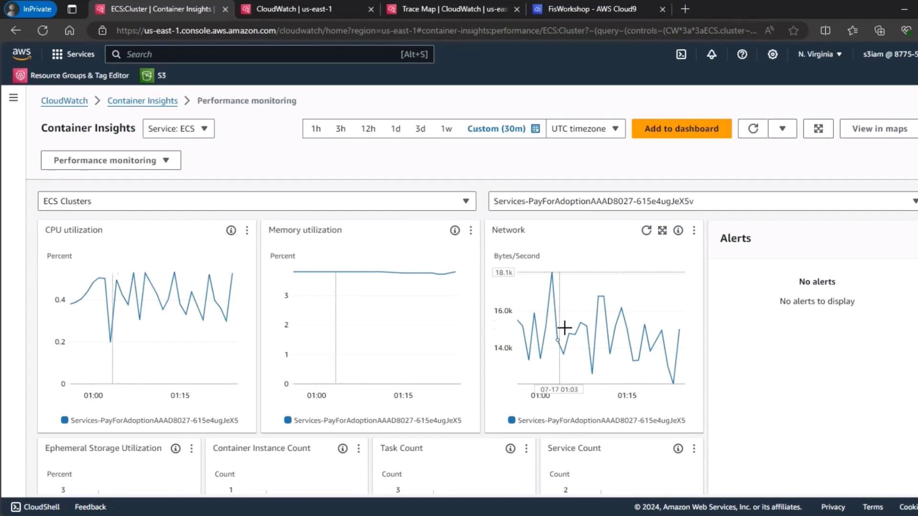
Task: Open CPU utilization widget actions menu
Action: pos(247,230)
